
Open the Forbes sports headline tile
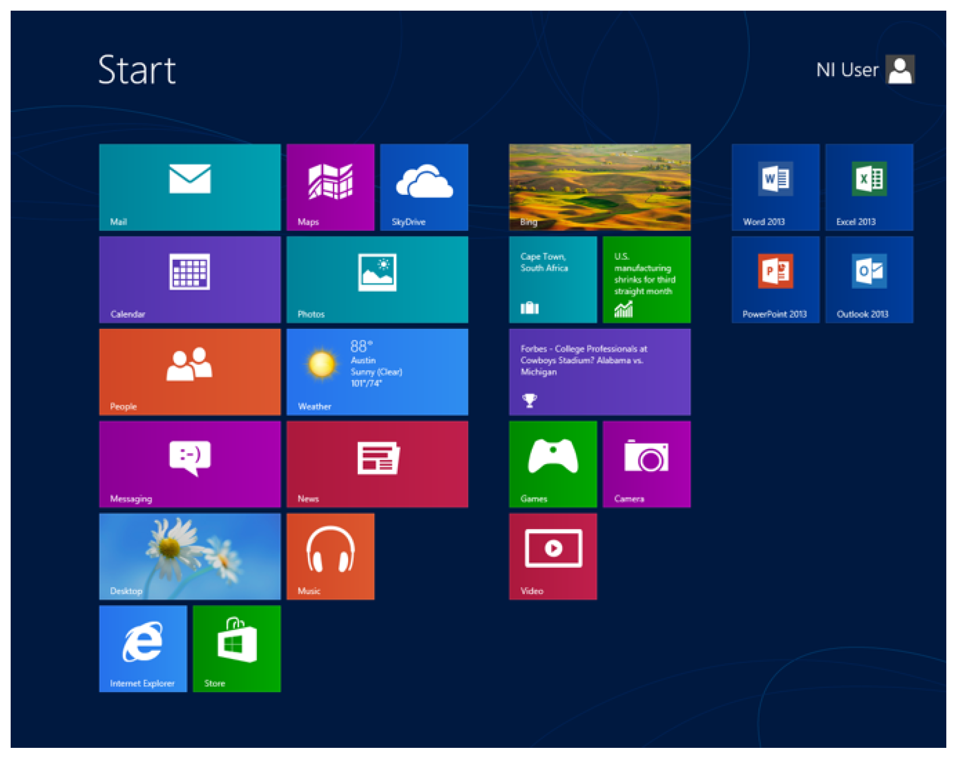coord(600,372)
